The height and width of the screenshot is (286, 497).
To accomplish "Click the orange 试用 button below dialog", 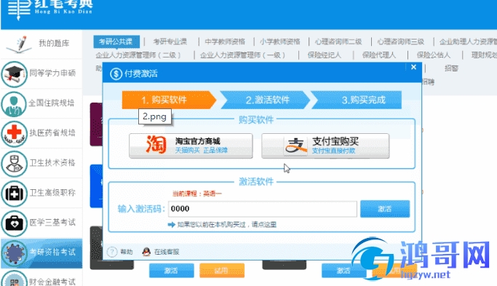I will tap(222, 271).
